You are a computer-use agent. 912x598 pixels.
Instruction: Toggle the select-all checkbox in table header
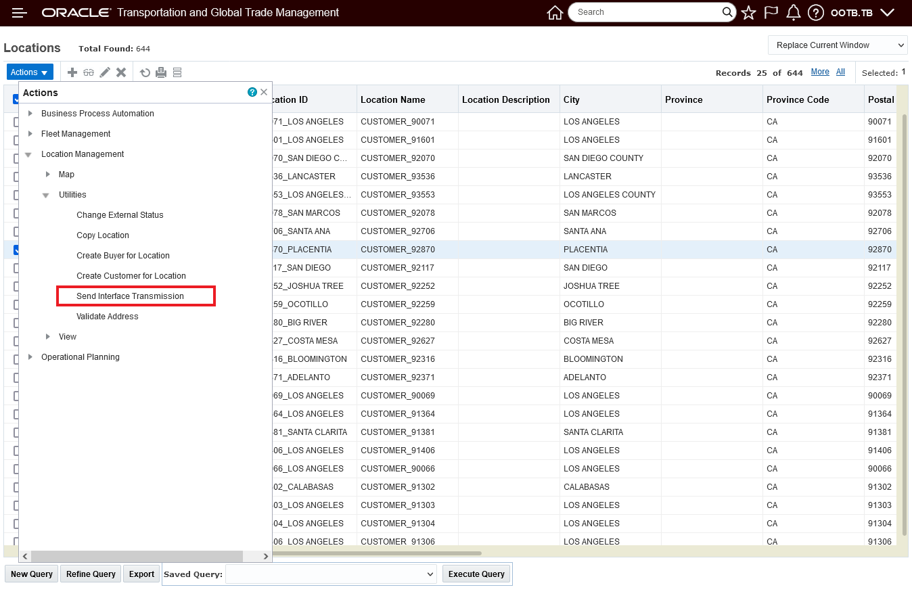click(x=16, y=99)
